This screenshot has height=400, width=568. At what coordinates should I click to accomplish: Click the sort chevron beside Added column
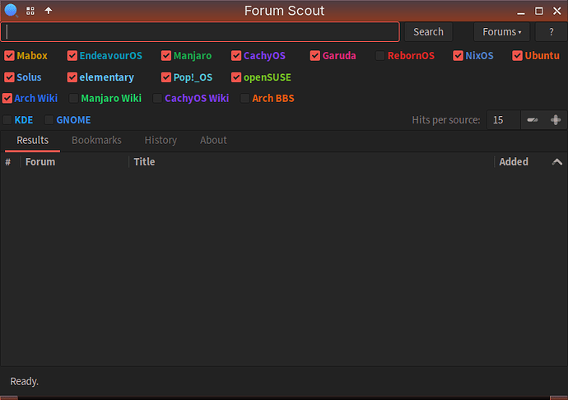(556, 162)
